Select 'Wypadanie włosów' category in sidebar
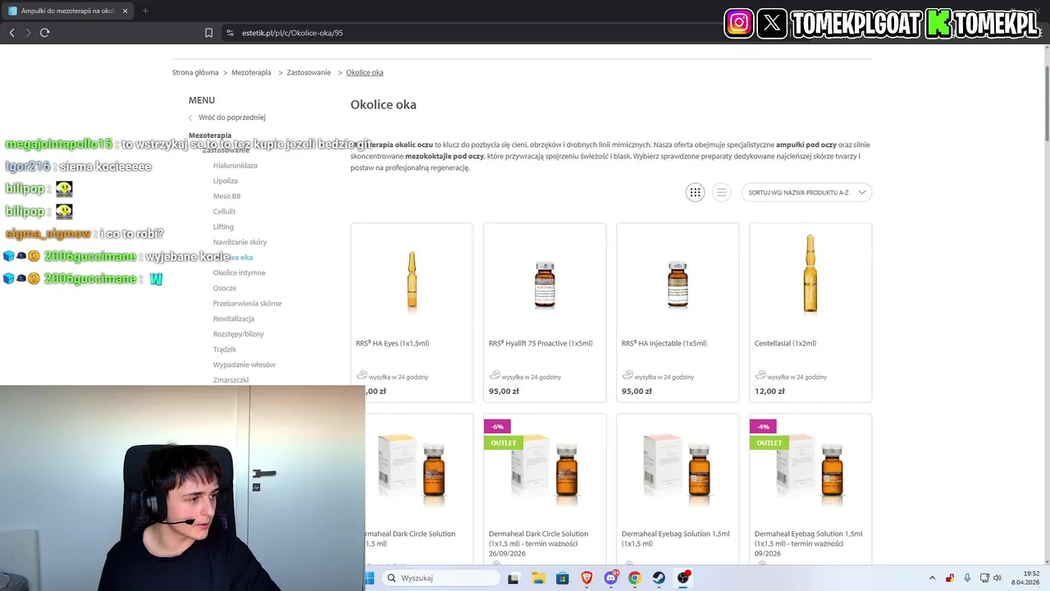Viewport: 1050px width, 591px height. coord(244,364)
